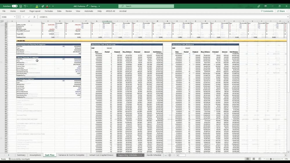Switch to the Insert ribbon tab
Image resolution: width=290 pixels, height=163 pixels.
22,11
